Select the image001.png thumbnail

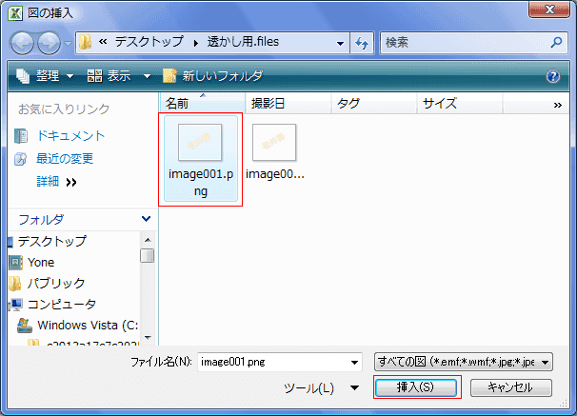pyautogui.click(x=201, y=159)
